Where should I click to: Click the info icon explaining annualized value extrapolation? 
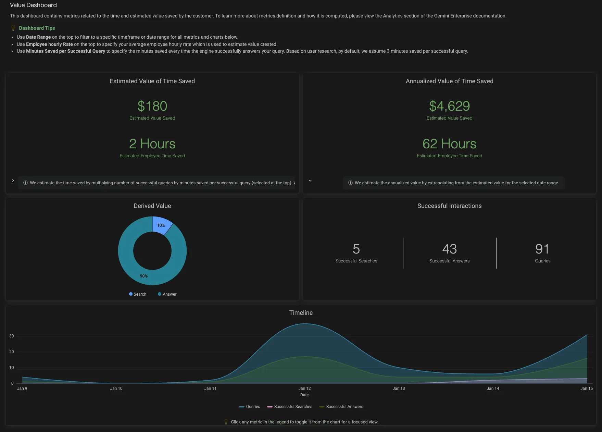(x=350, y=183)
